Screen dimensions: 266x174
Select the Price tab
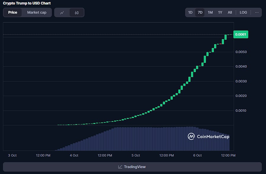(x=13, y=12)
